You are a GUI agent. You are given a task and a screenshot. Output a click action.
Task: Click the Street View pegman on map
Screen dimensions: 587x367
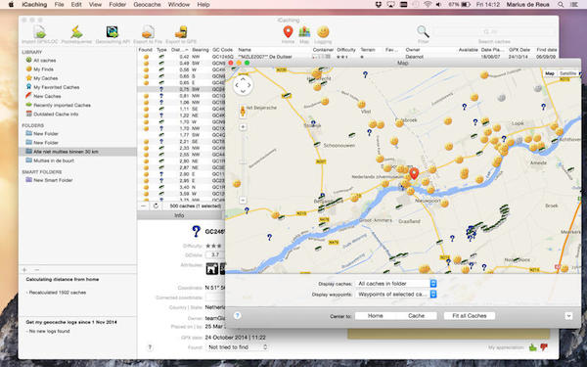tap(243, 111)
